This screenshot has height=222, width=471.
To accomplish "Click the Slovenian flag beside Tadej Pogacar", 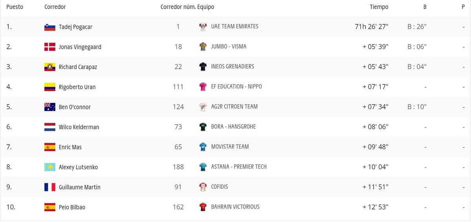I will point(49,27).
